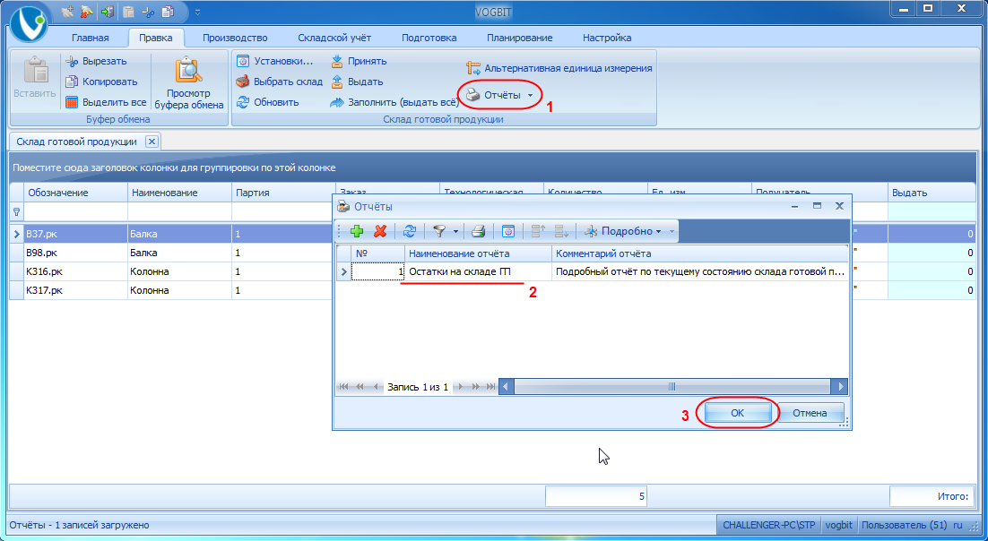The width and height of the screenshot is (988, 541).
Task: Open the Подробно view dropdown
Action: point(622,231)
